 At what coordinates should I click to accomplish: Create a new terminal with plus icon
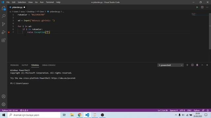187,65
